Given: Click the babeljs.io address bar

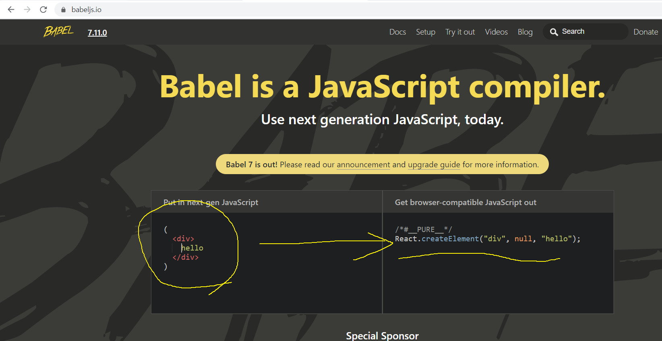Looking at the screenshot, I should (x=358, y=10).
